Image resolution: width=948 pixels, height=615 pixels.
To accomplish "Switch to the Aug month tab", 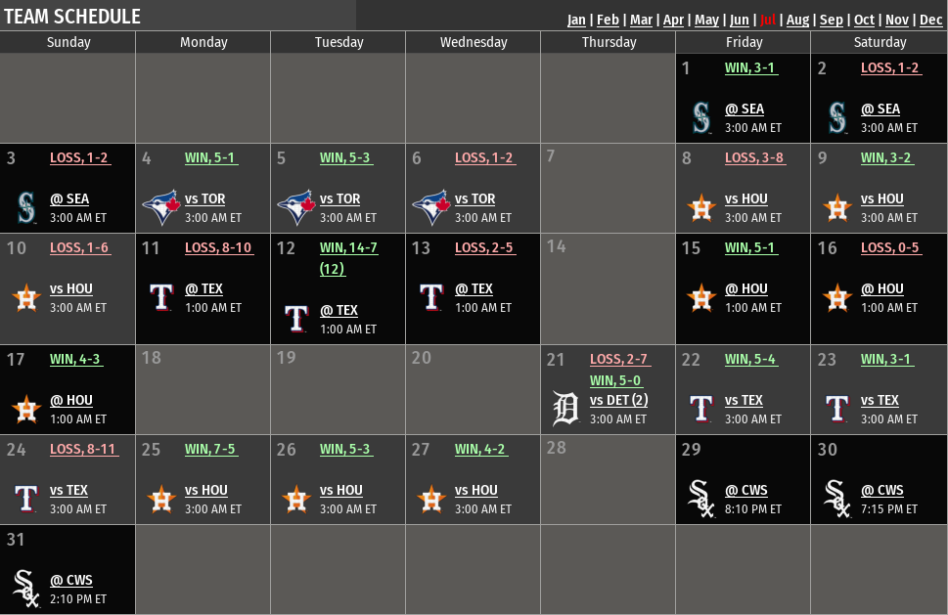I will pos(797,20).
